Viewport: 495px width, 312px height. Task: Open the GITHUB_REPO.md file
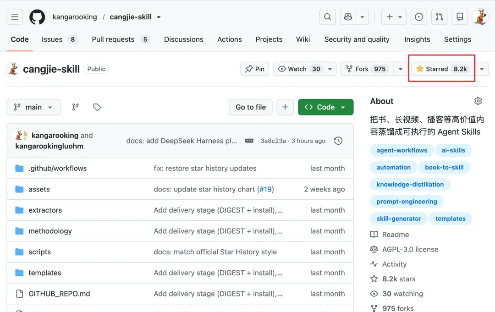(59, 294)
